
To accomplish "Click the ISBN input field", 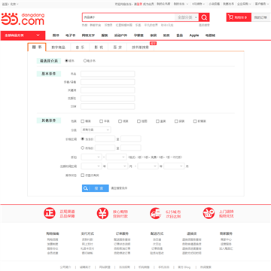I will [108, 106].
